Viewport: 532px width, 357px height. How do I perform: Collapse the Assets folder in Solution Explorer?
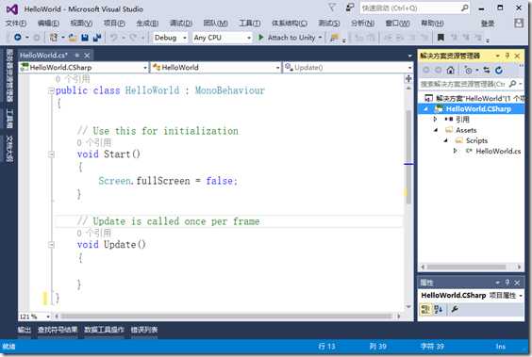(436, 130)
